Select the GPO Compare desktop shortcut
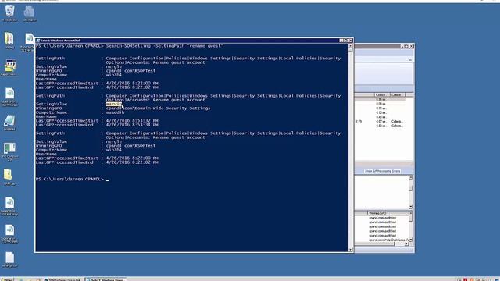500x281 pixels. pos(9,151)
